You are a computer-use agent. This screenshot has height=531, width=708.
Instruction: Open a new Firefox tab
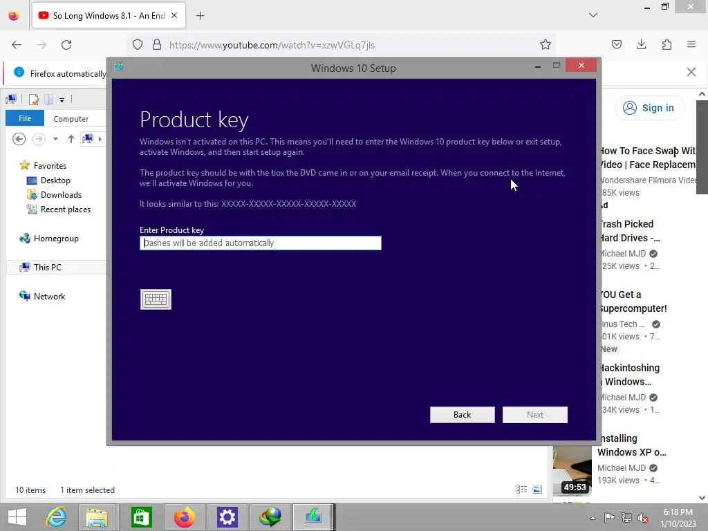coord(200,16)
